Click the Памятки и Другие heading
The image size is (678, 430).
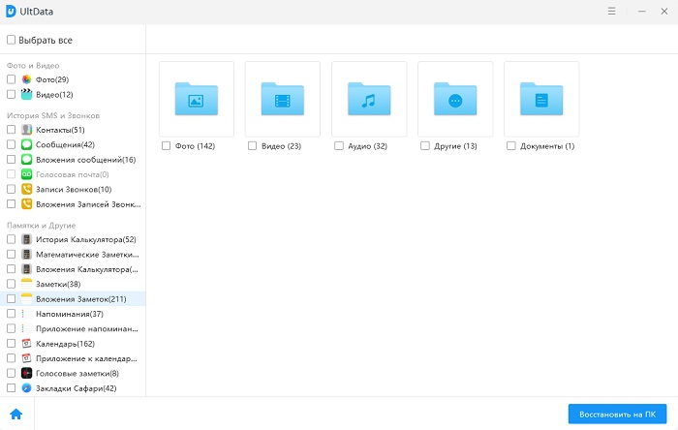41,225
